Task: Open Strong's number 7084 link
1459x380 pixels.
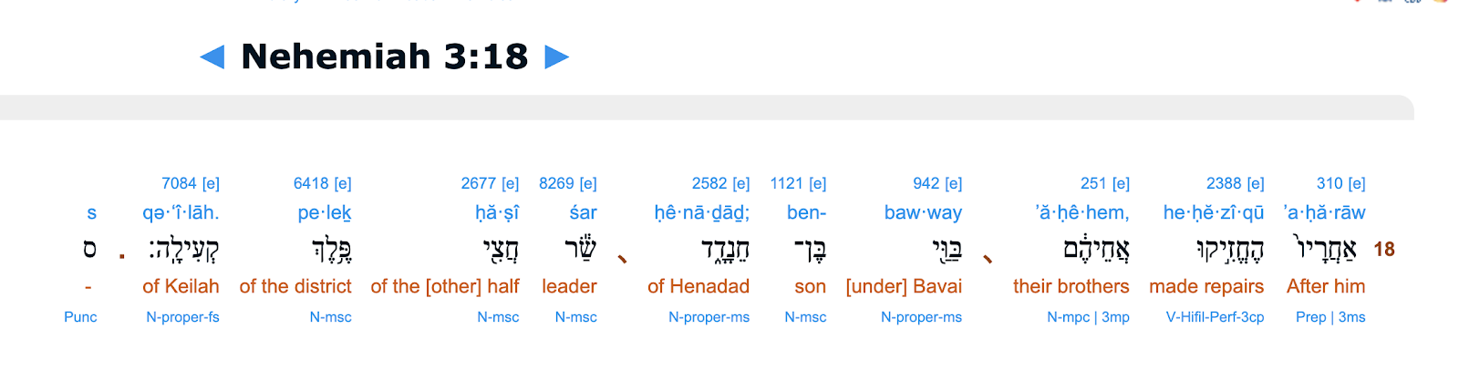Action: [178, 183]
